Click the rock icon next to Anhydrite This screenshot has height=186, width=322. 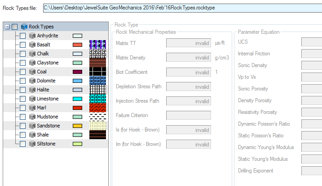(32, 36)
